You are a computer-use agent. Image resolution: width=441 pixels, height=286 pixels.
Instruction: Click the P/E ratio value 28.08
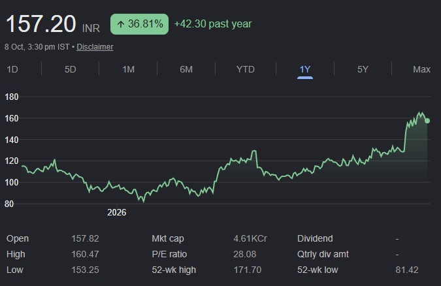tap(245, 254)
